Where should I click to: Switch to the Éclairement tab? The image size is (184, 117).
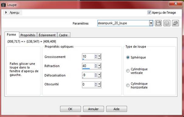pos(47,35)
